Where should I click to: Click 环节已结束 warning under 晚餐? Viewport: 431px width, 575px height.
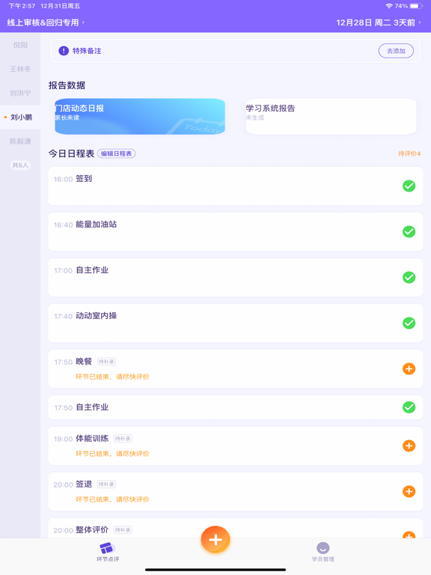click(x=112, y=377)
